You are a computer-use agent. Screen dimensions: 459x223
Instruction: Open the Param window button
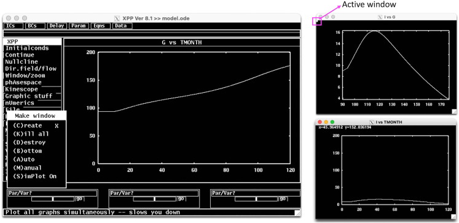coord(79,26)
